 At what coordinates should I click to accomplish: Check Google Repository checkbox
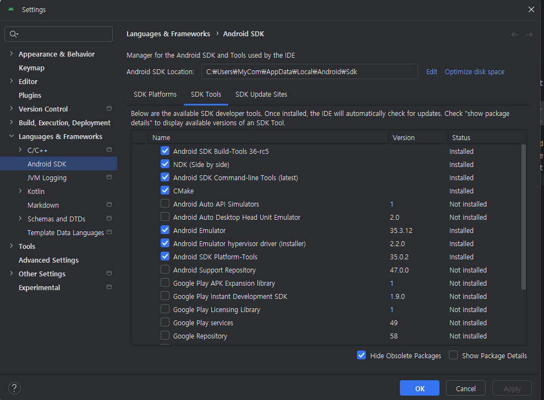(165, 335)
